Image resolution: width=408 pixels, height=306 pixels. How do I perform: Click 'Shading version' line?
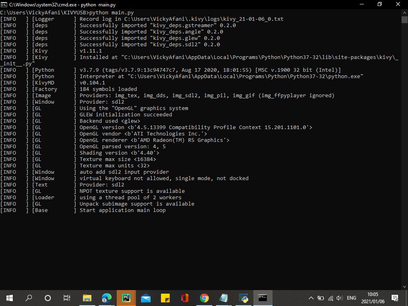tap(80, 153)
